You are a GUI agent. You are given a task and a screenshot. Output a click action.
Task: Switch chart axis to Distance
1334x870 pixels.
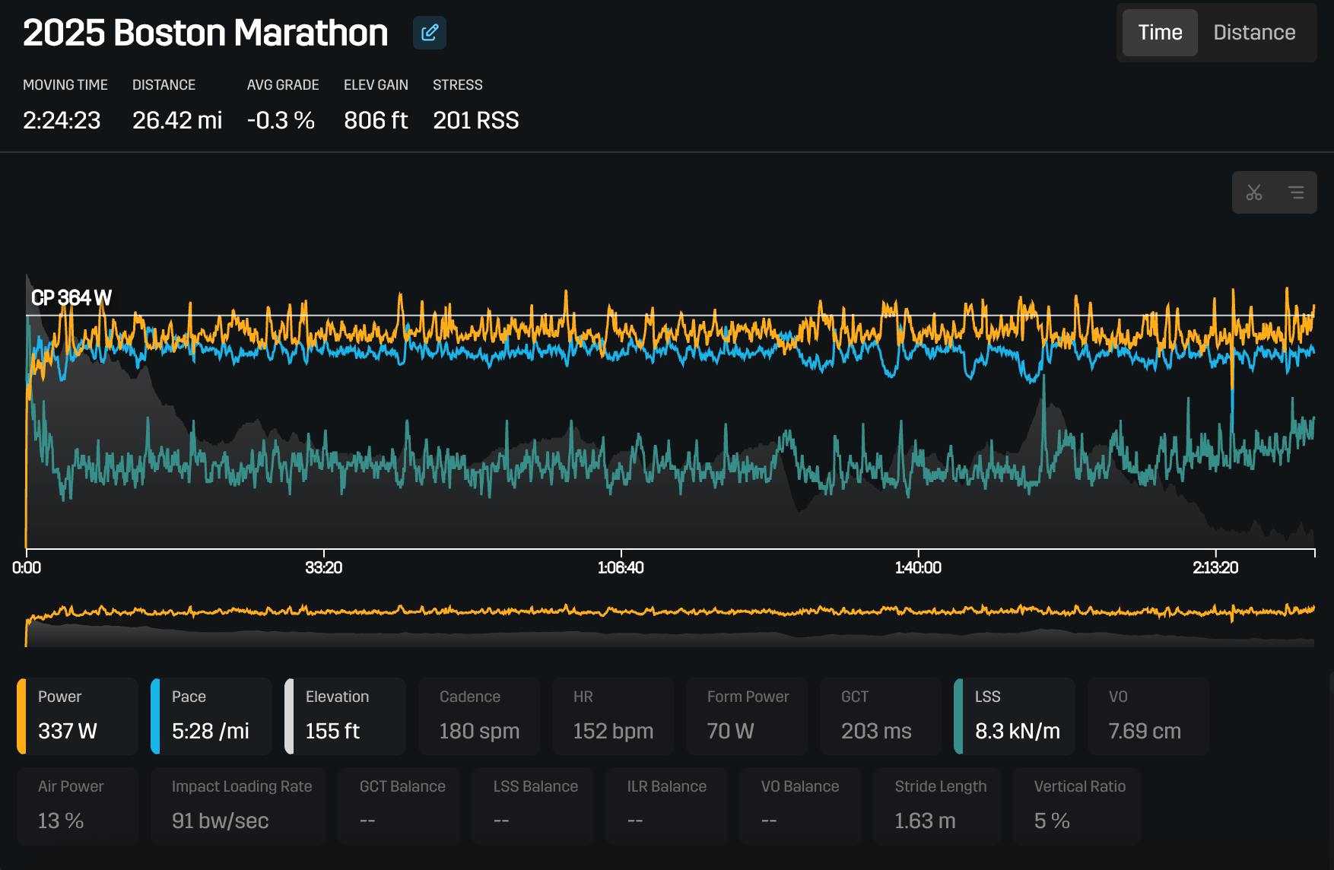1254,33
